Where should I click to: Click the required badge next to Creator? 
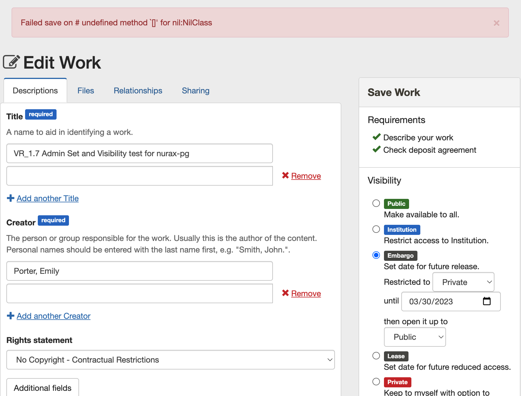pyautogui.click(x=53, y=220)
